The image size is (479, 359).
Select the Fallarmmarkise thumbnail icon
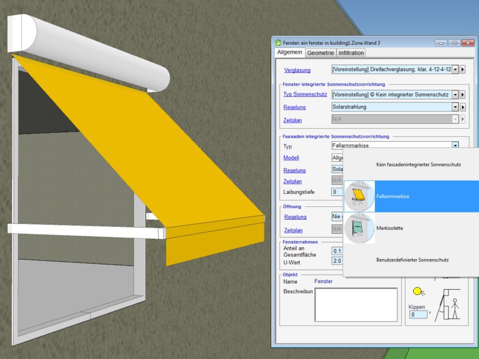(x=359, y=196)
